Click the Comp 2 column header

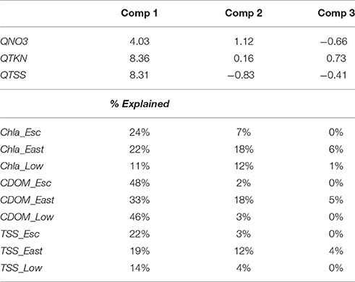coord(244,13)
